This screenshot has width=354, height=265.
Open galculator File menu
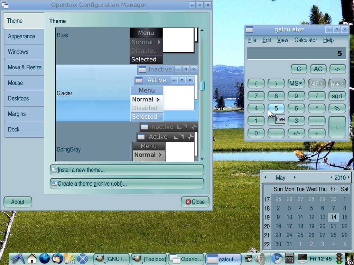pyautogui.click(x=252, y=40)
